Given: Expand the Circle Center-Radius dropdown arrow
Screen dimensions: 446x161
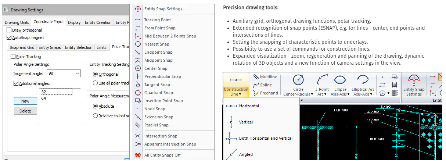Looking at the screenshot, I should tap(312, 94).
